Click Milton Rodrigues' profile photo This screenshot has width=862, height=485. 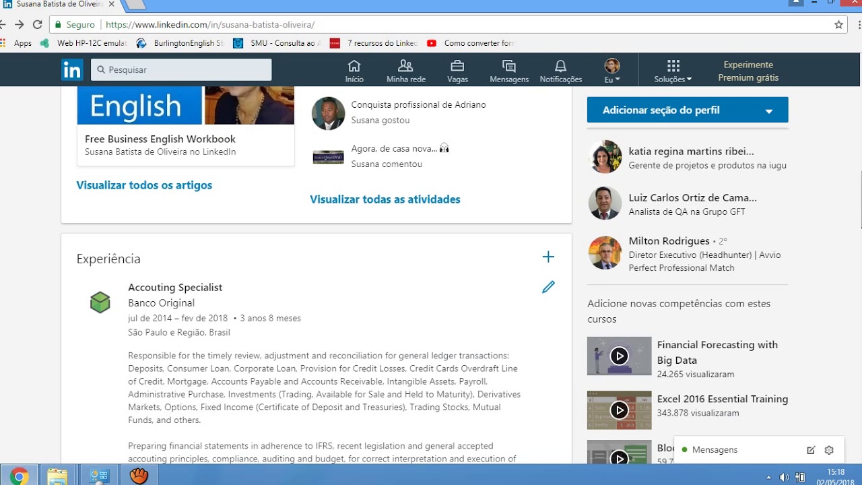(x=605, y=253)
